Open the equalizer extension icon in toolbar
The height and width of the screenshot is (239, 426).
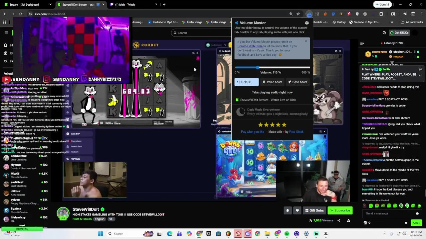point(317,14)
